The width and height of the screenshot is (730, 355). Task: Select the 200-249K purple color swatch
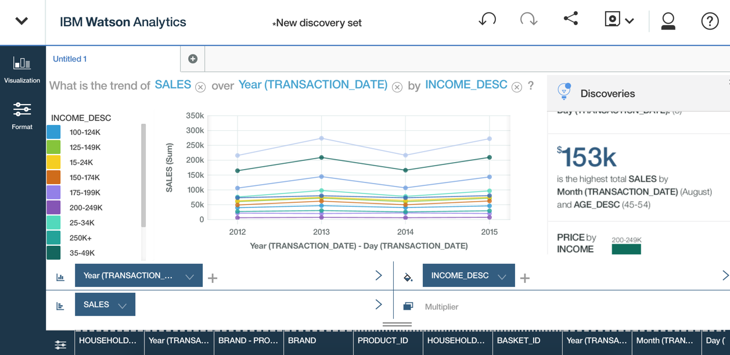point(53,207)
